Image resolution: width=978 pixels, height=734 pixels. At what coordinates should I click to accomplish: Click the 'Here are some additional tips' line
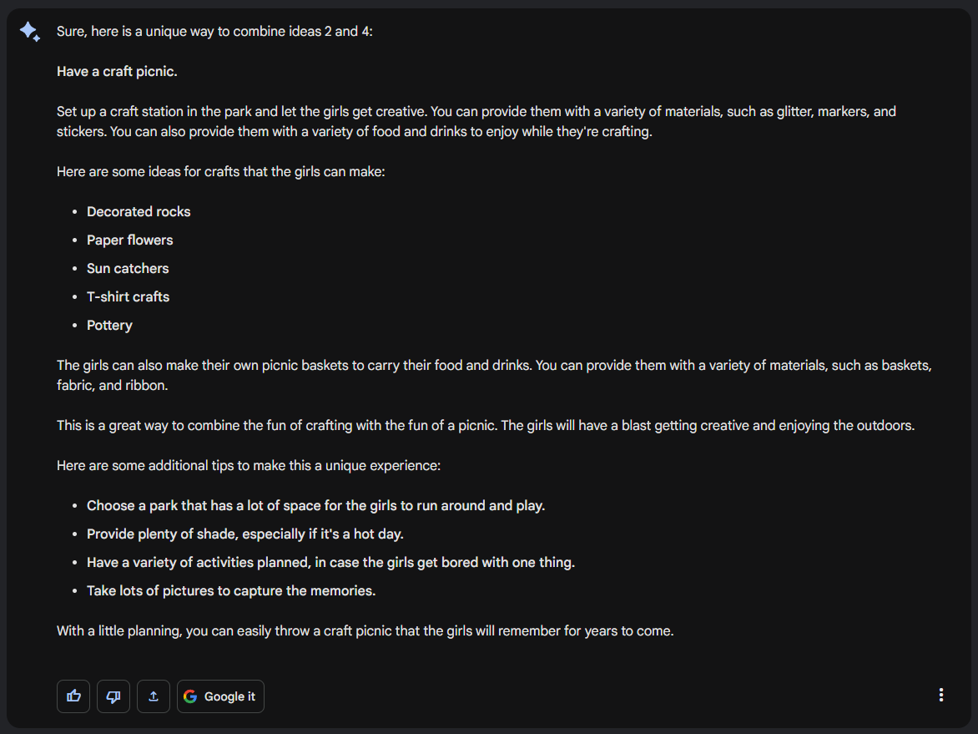tap(249, 466)
